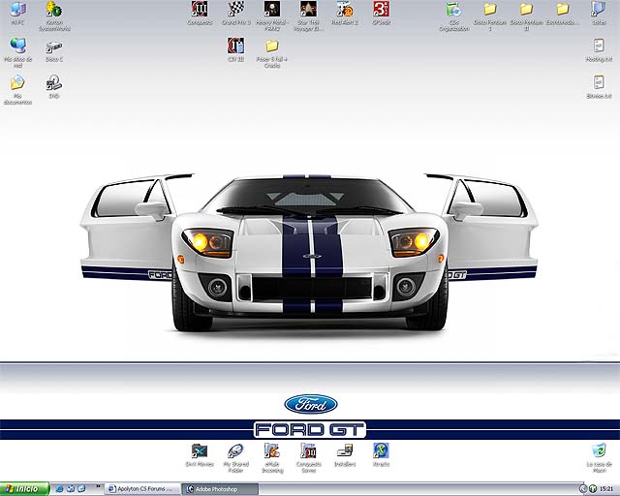This screenshot has height=496, width=620.
Task: Open the DivX Movies shortcut
Action: [200, 450]
